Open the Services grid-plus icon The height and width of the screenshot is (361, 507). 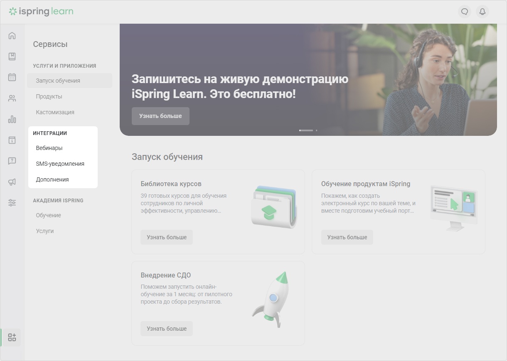tap(12, 337)
